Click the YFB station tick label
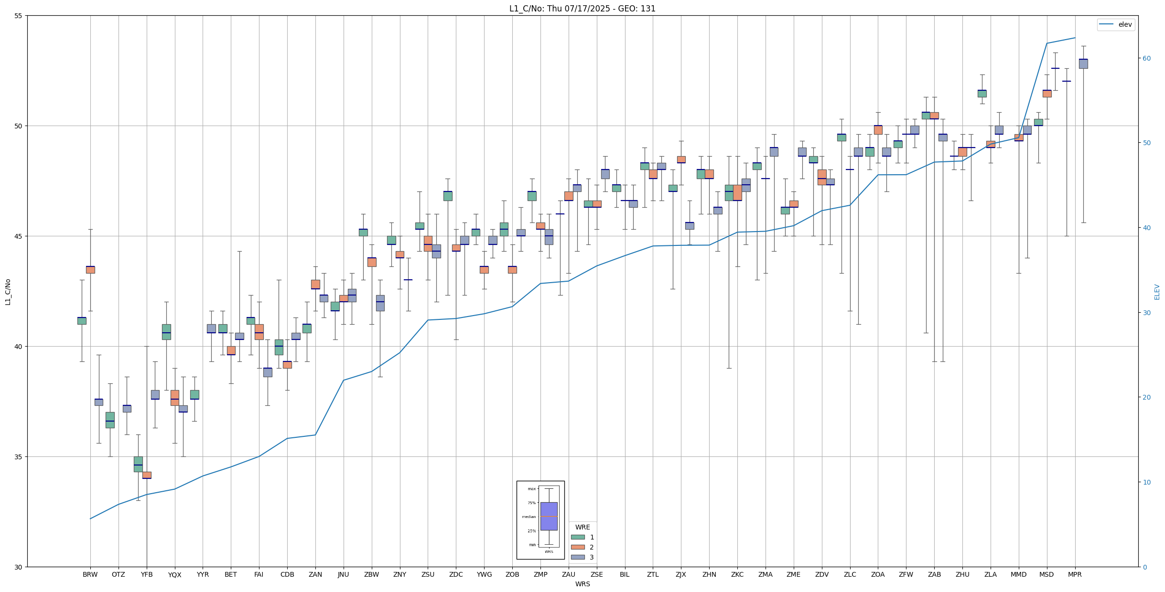 pos(147,574)
